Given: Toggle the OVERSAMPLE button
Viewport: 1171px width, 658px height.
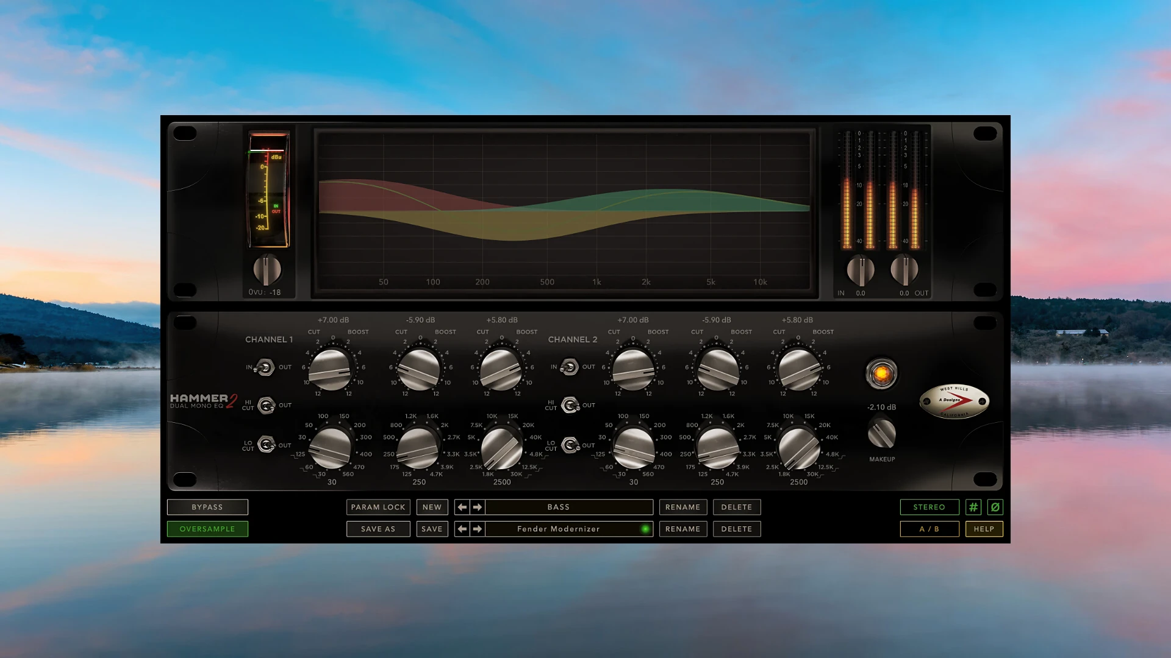Looking at the screenshot, I should tap(207, 529).
